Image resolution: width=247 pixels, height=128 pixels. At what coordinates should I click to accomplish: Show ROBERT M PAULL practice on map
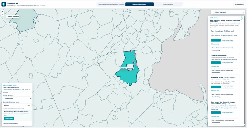pos(215,91)
